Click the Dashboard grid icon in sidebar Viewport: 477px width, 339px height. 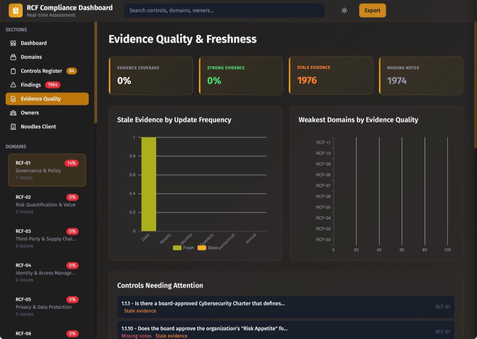tap(13, 43)
